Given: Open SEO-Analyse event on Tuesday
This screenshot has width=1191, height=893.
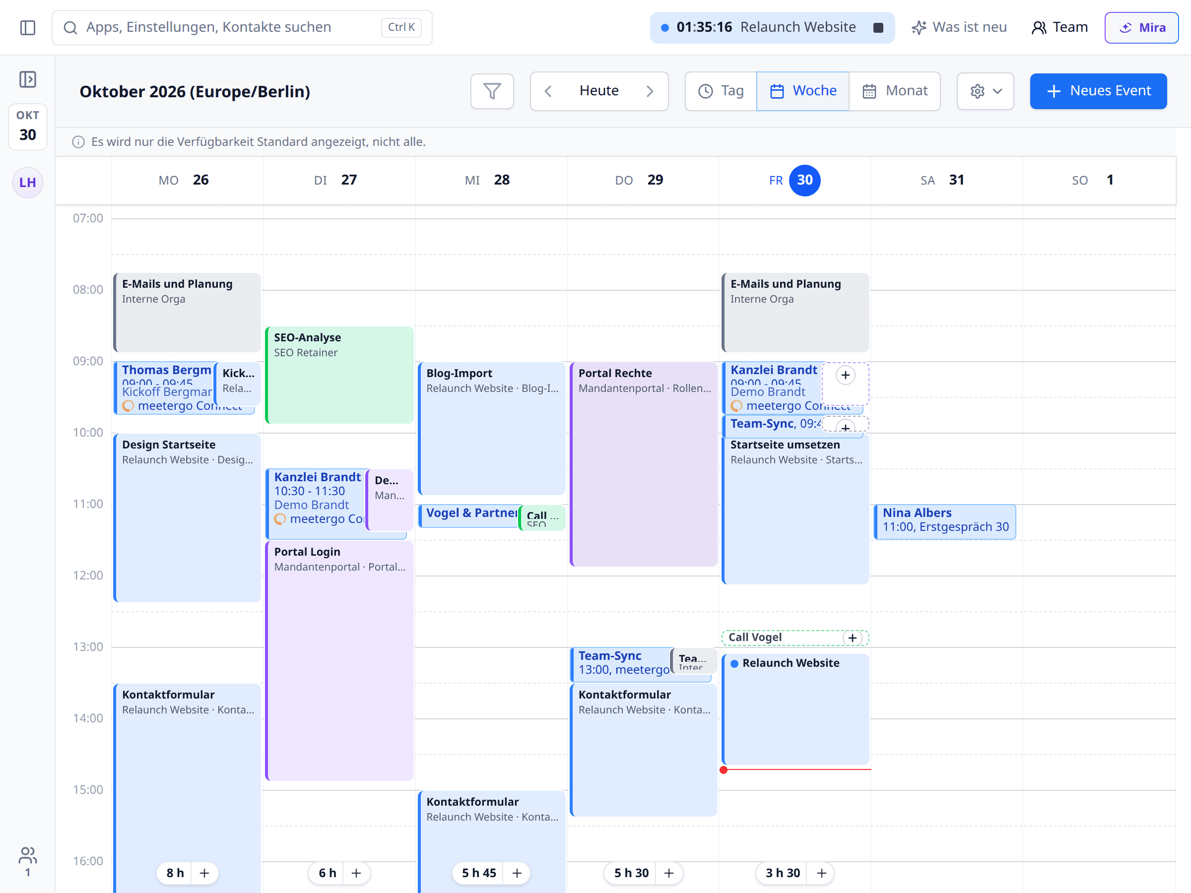Looking at the screenshot, I should click(339, 375).
